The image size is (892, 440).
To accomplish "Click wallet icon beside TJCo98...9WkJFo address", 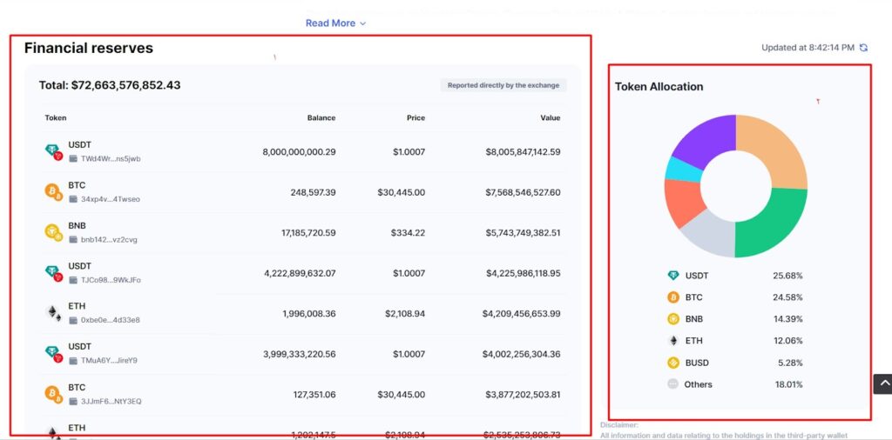I will point(73,280).
